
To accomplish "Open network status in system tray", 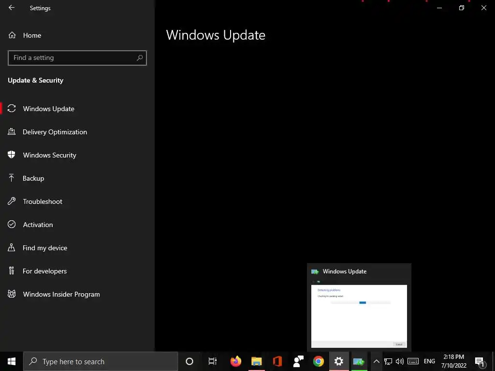I will pyautogui.click(x=388, y=361).
